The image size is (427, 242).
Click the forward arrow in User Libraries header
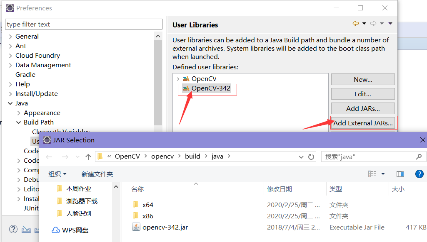pyautogui.click(x=373, y=23)
